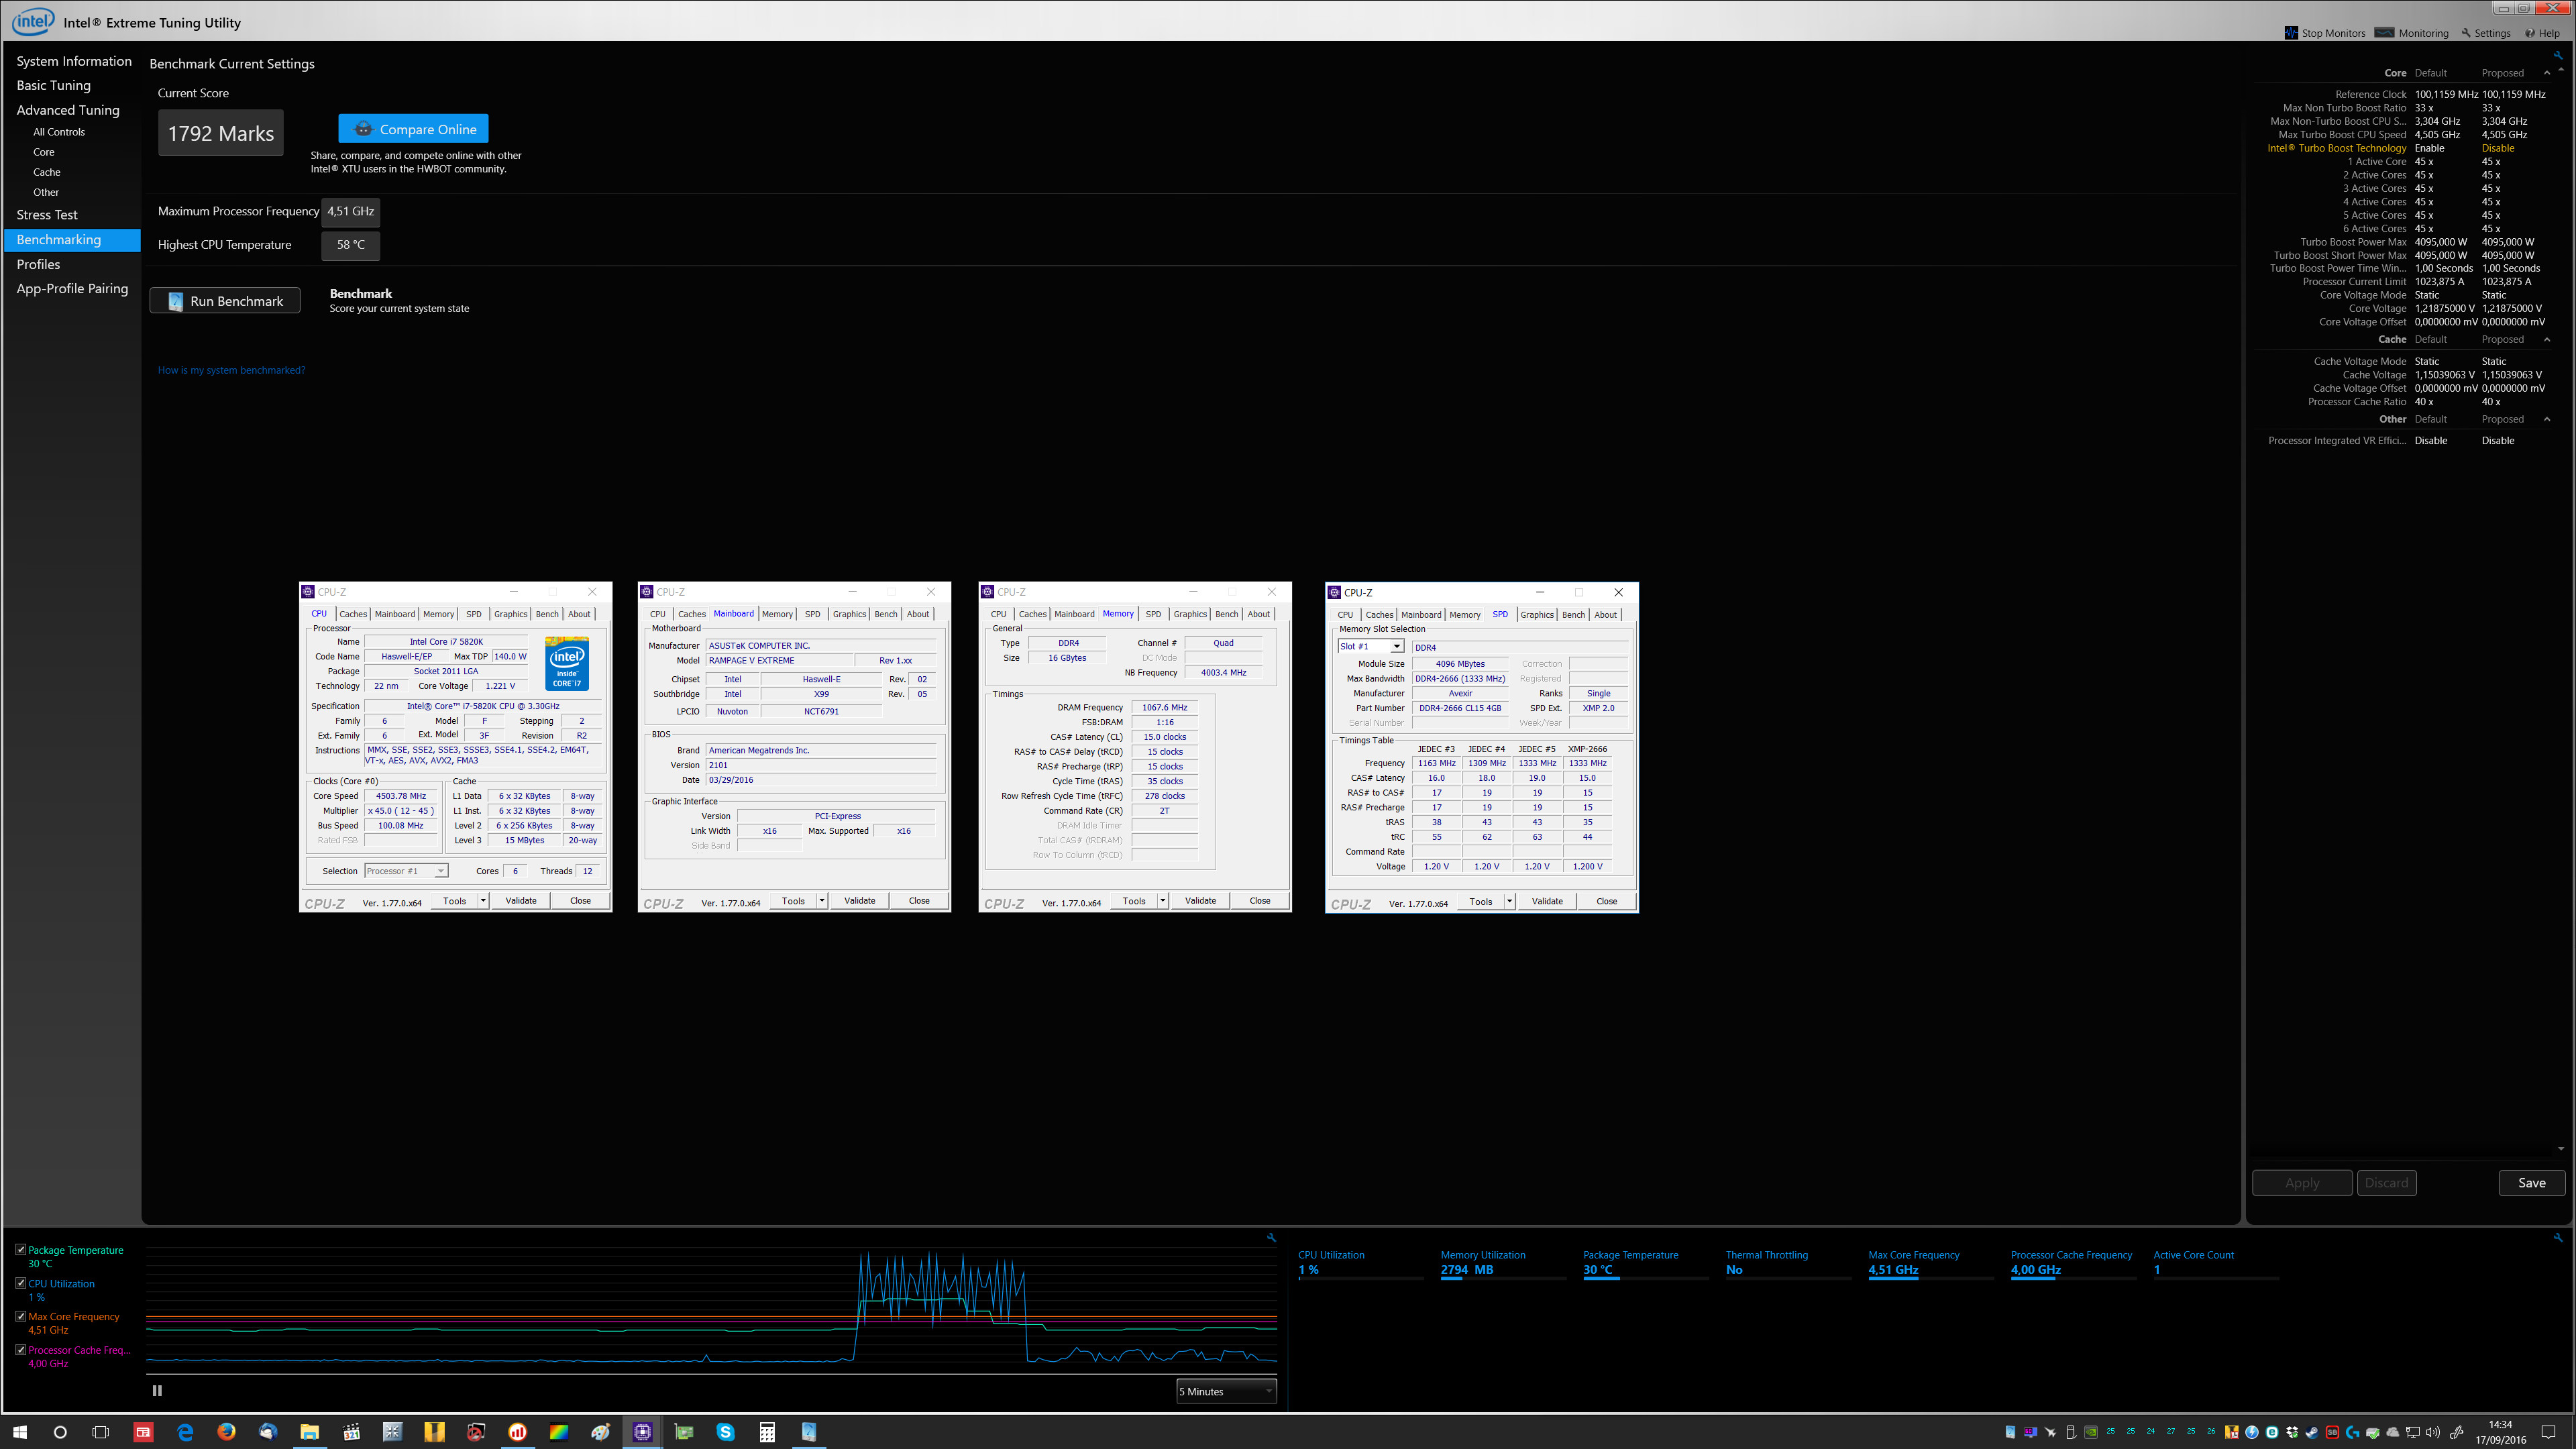Click the Discard button
The image size is (2576, 1449).
tap(2386, 1182)
